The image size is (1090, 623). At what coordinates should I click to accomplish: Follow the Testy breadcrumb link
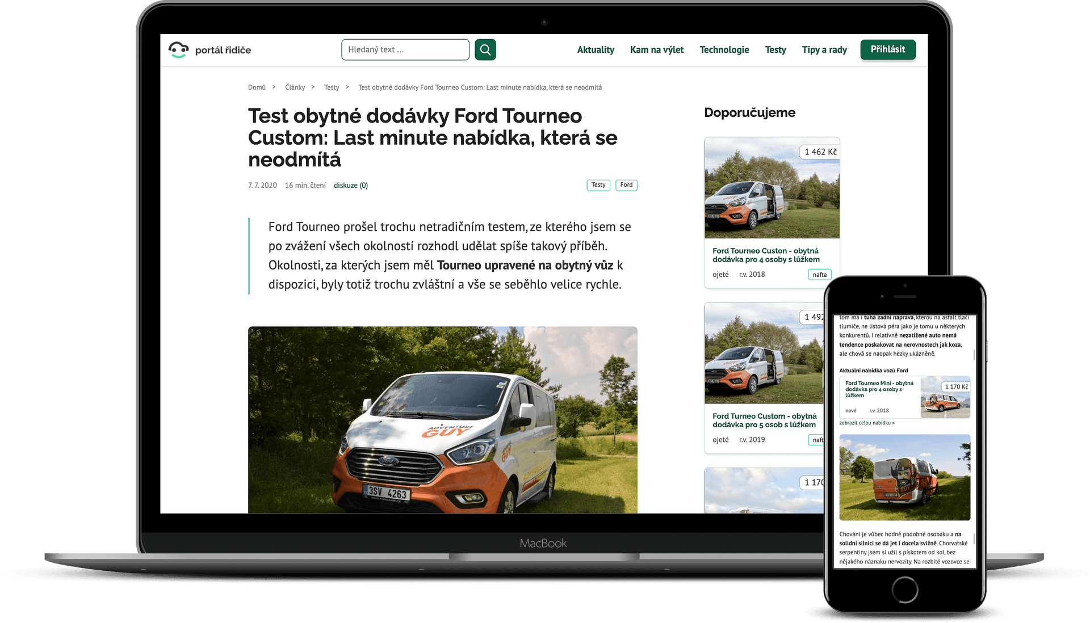[x=332, y=87]
